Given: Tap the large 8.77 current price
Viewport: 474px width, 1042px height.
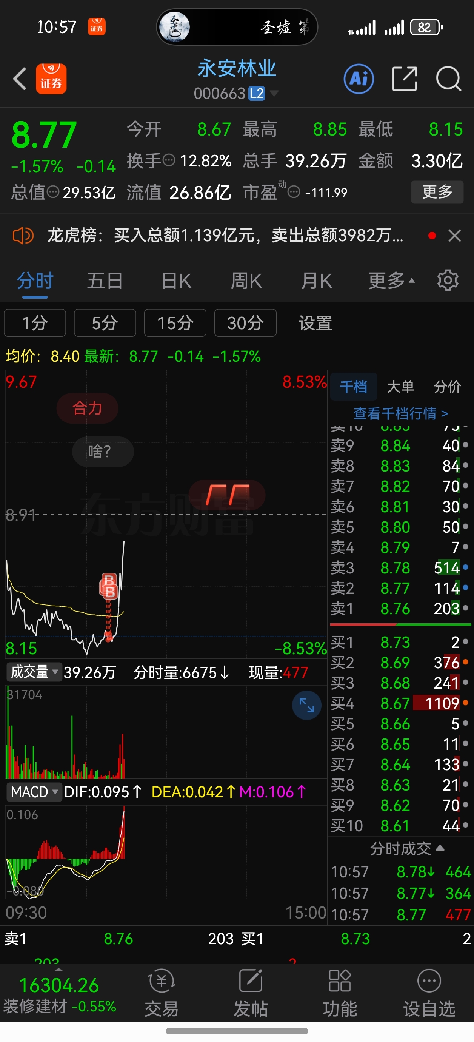Looking at the screenshot, I should click(x=44, y=134).
